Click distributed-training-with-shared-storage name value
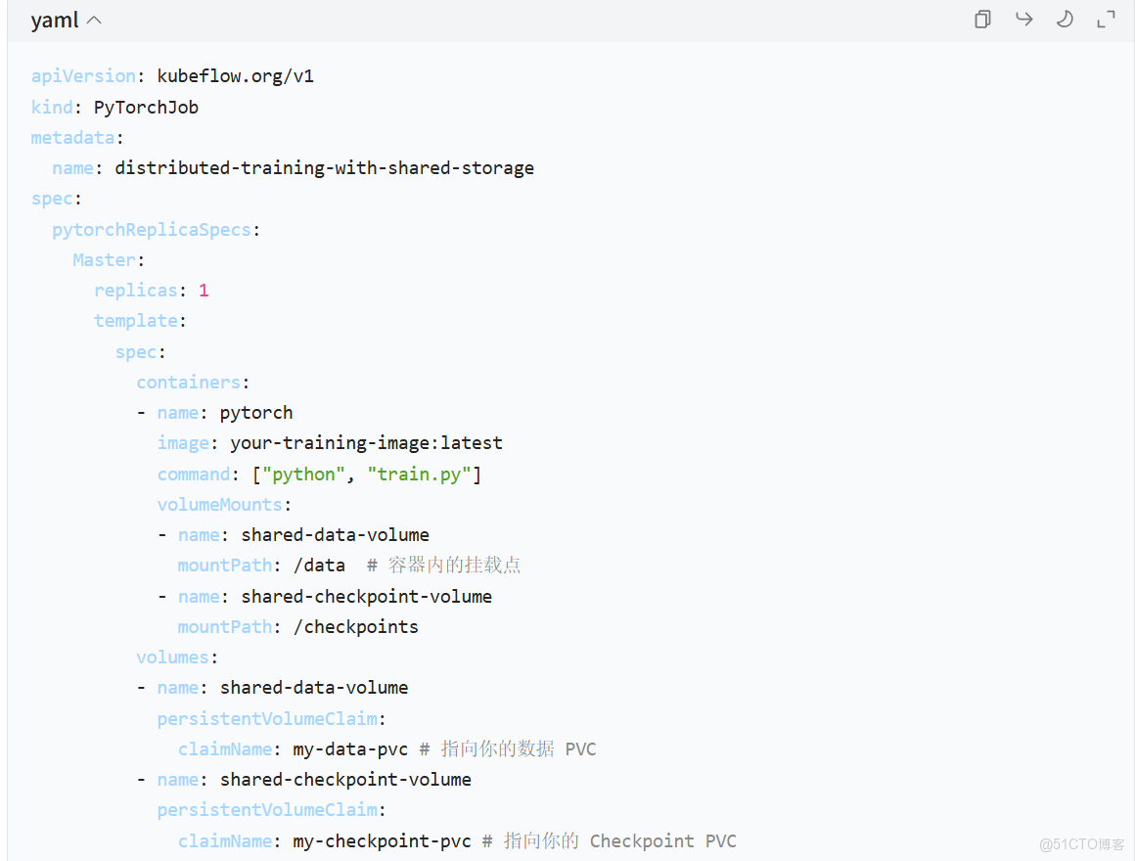1135x861 pixels. [324, 168]
